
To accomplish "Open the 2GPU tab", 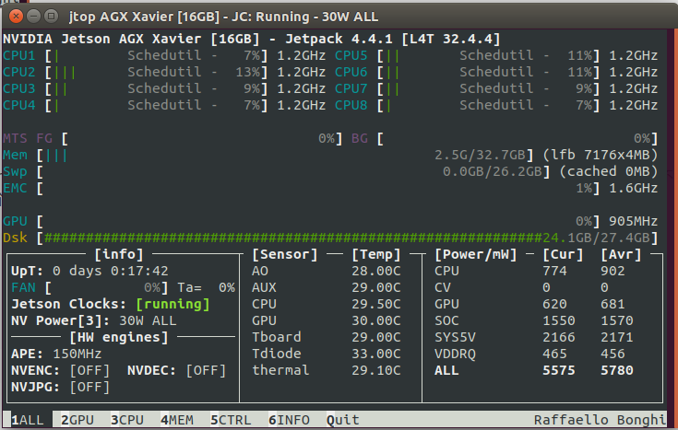I will tap(77, 420).
